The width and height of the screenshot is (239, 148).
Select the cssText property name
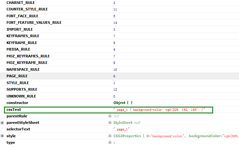pos(14,110)
